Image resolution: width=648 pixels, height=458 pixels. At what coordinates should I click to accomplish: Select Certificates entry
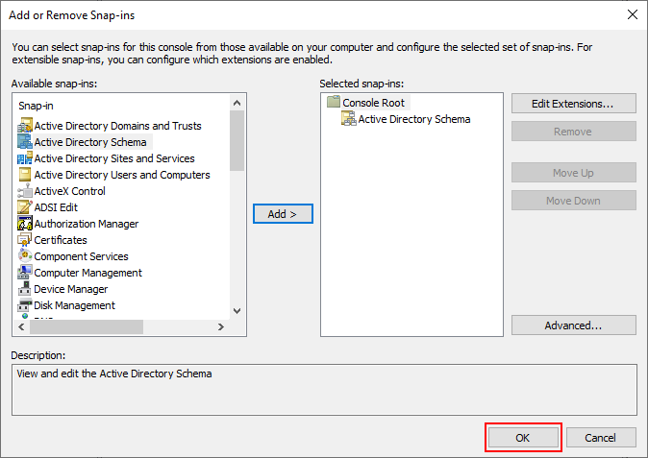coord(61,240)
